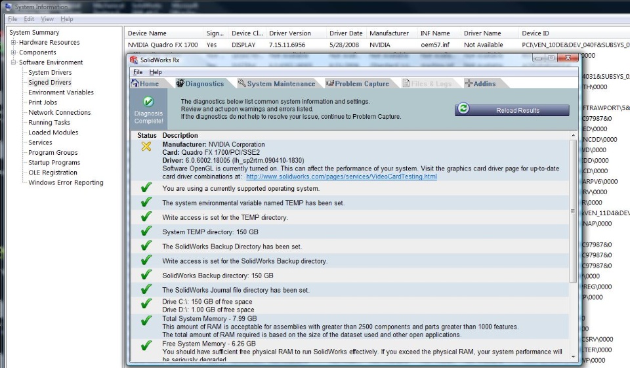Click the oem57.inf INF Name cell

click(x=435, y=45)
